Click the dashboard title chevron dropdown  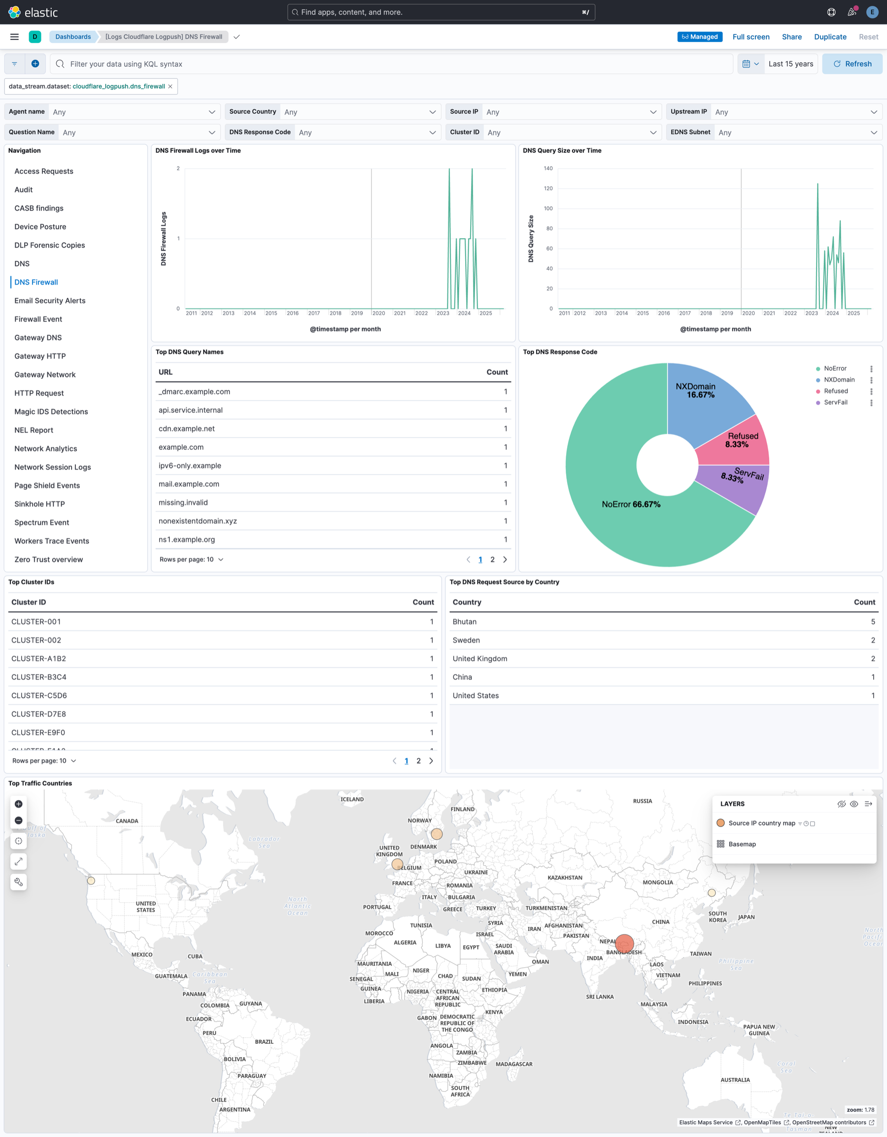pos(237,37)
